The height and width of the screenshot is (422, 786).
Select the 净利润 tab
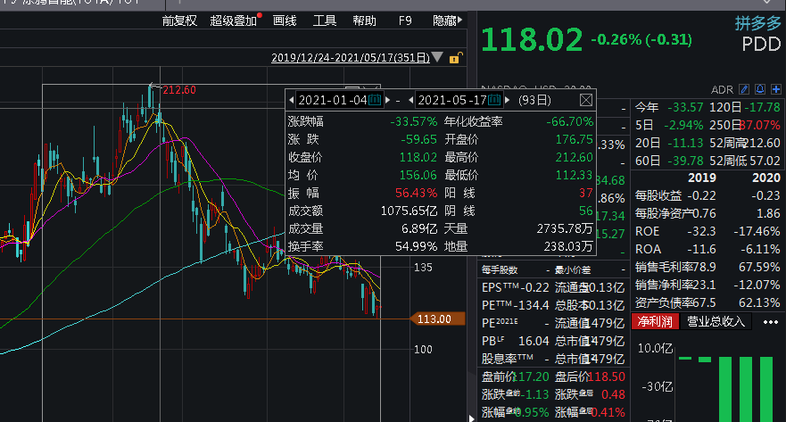coord(655,321)
